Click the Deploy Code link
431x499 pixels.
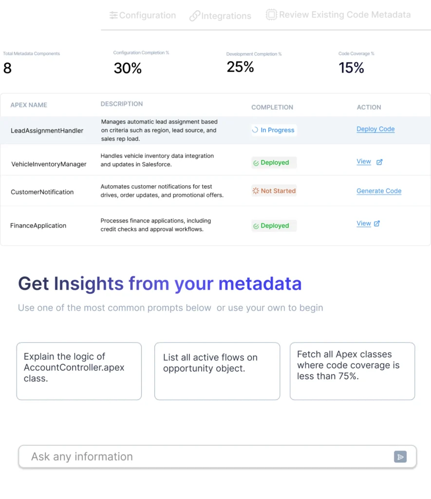coord(375,129)
